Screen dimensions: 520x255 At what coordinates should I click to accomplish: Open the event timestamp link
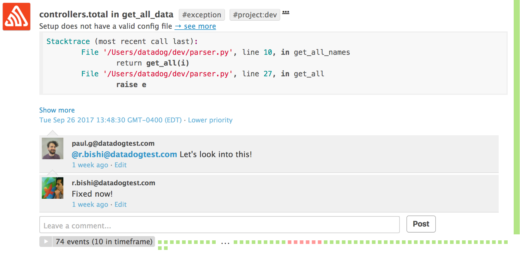click(x=110, y=120)
